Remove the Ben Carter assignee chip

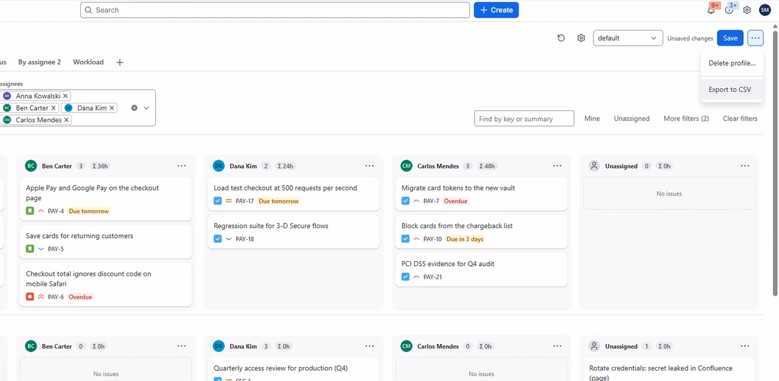pos(54,108)
